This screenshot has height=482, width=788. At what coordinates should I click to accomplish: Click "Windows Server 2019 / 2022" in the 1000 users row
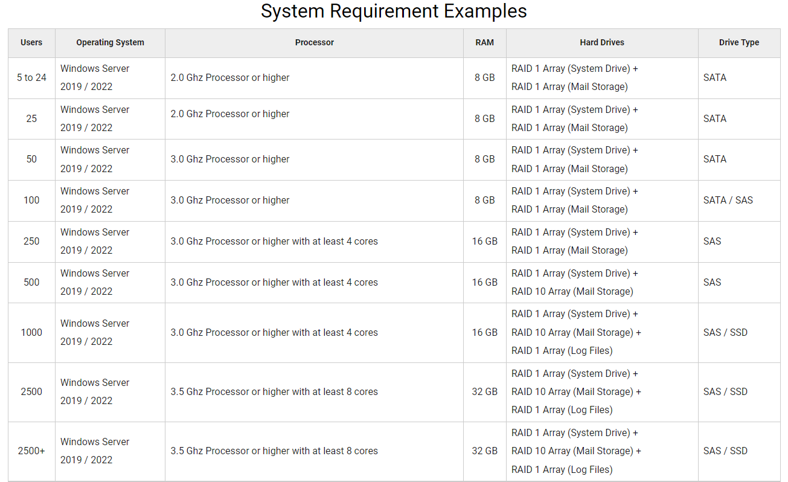[95, 333]
